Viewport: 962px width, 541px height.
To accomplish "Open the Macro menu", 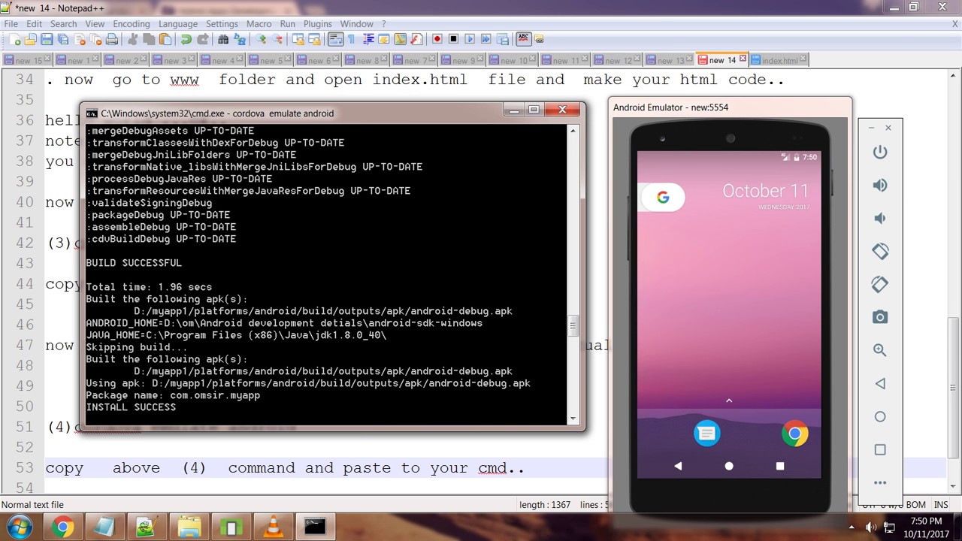I will [x=259, y=24].
